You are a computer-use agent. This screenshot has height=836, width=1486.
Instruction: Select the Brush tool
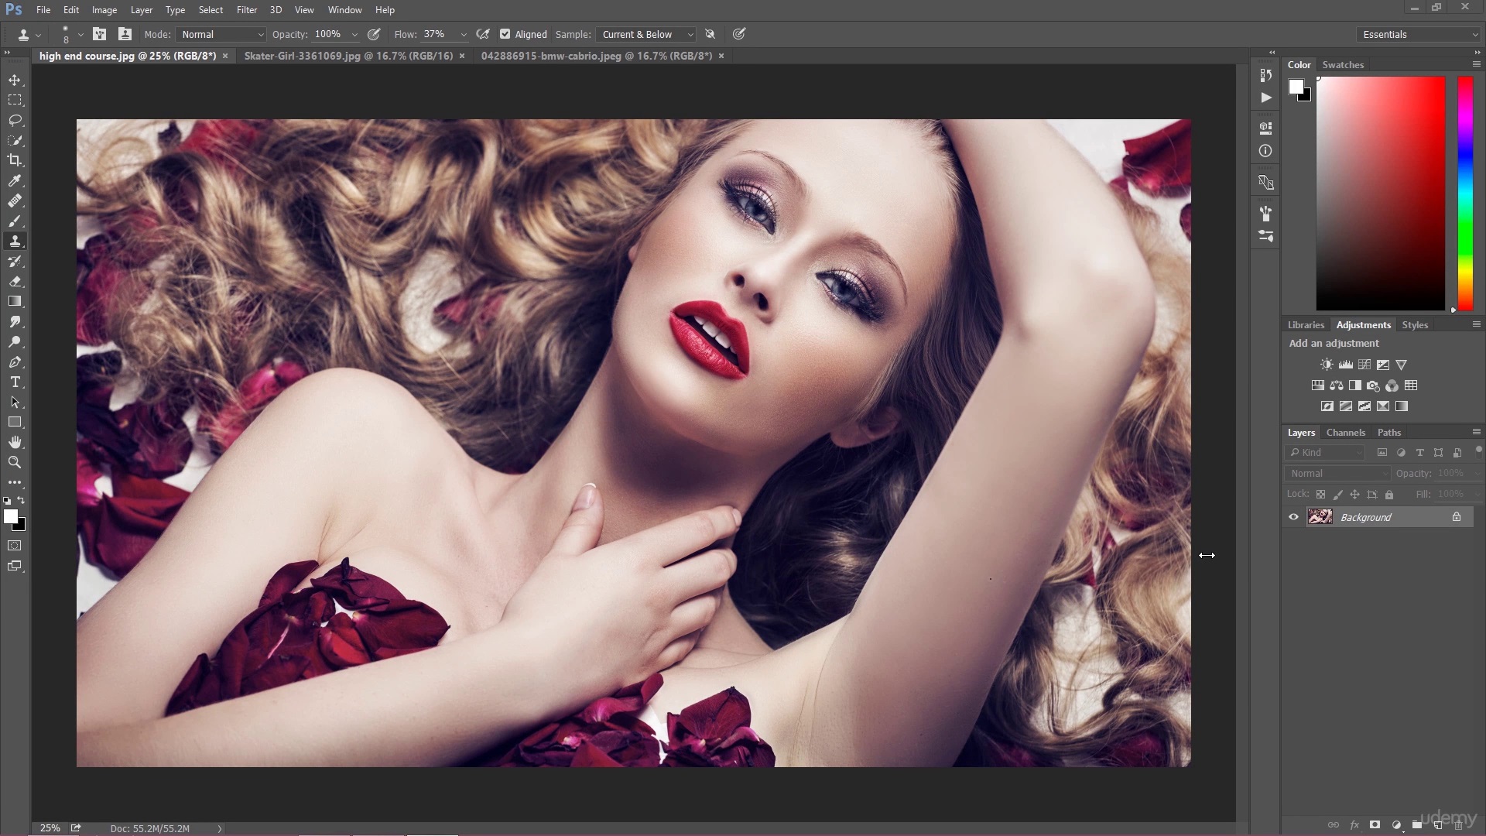(15, 221)
